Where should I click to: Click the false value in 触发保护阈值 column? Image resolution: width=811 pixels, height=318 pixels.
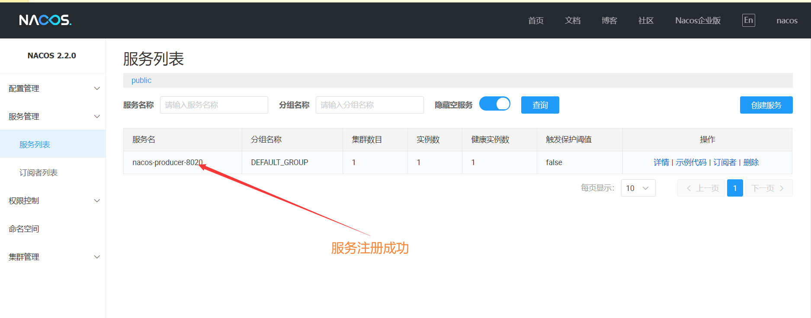(x=554, y=162)
